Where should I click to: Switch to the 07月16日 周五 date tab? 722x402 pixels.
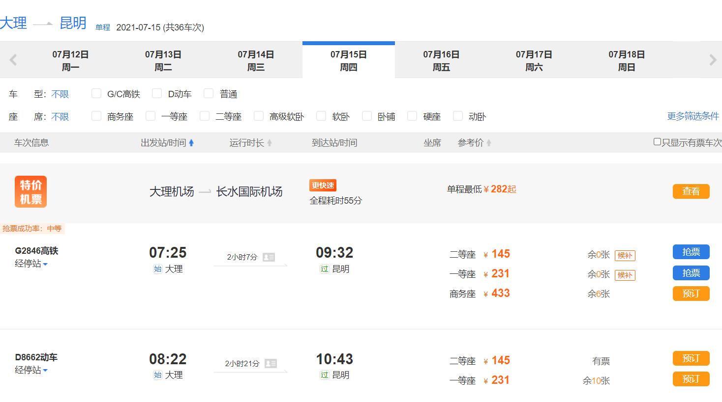click(441, 60)
